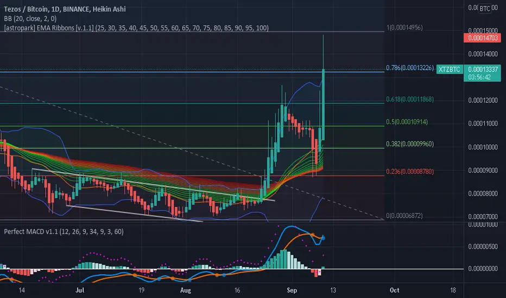Click the Perfect MACD v1.1 indicator label
This screenshot has width=506, height=298.
[64, 231]
